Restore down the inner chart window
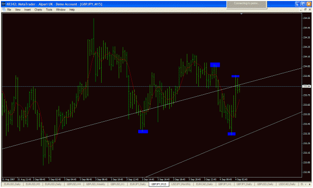 click(305, 9)
